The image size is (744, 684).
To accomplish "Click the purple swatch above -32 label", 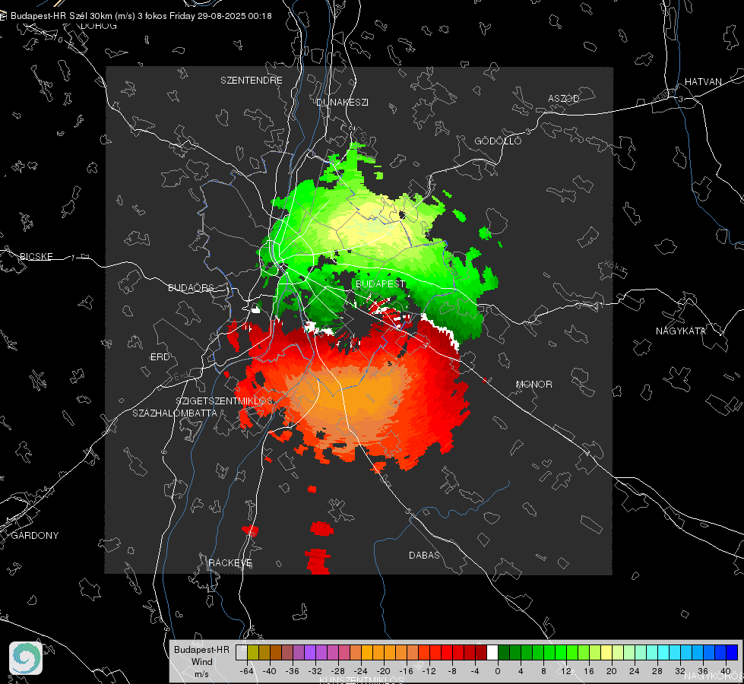I will coord(310,652).
